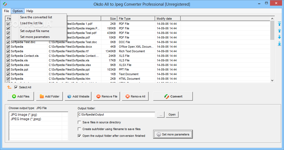The image size is (284, 150).
Task: Click the Output folder path field
Action: (x=116, y=114)
